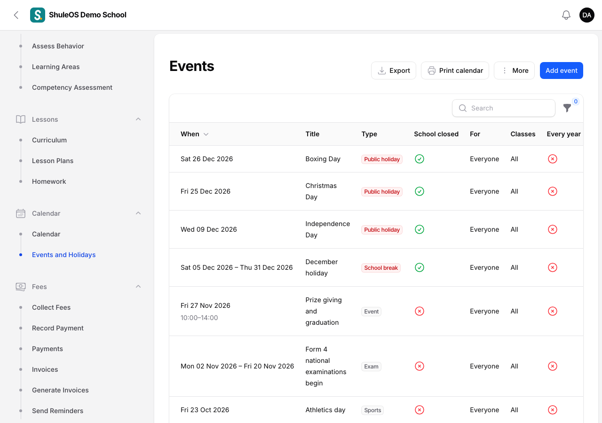Open the More options menu
This screenshot has width=602, height=423.
point(514,70)
